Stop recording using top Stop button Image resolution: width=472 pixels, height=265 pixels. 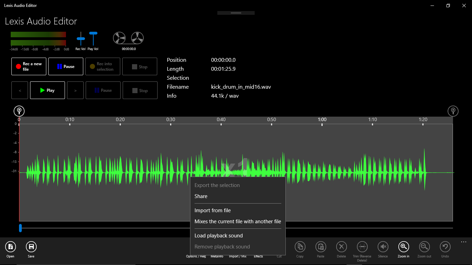tap(140, 66)
